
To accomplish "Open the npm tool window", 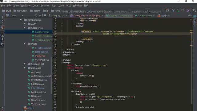I will (2, 108).
